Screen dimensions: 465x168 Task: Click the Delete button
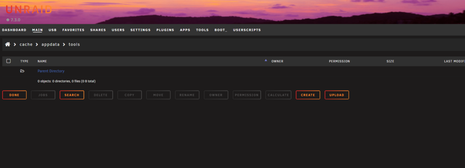[100, 95]
